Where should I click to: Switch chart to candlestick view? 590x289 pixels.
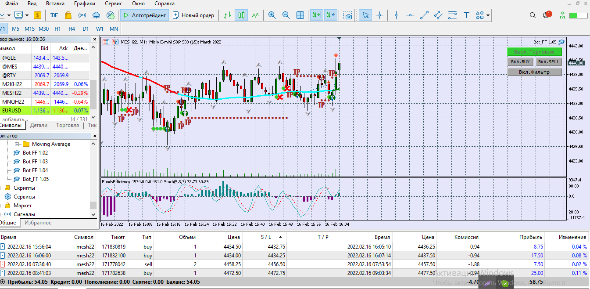[241, 15]
